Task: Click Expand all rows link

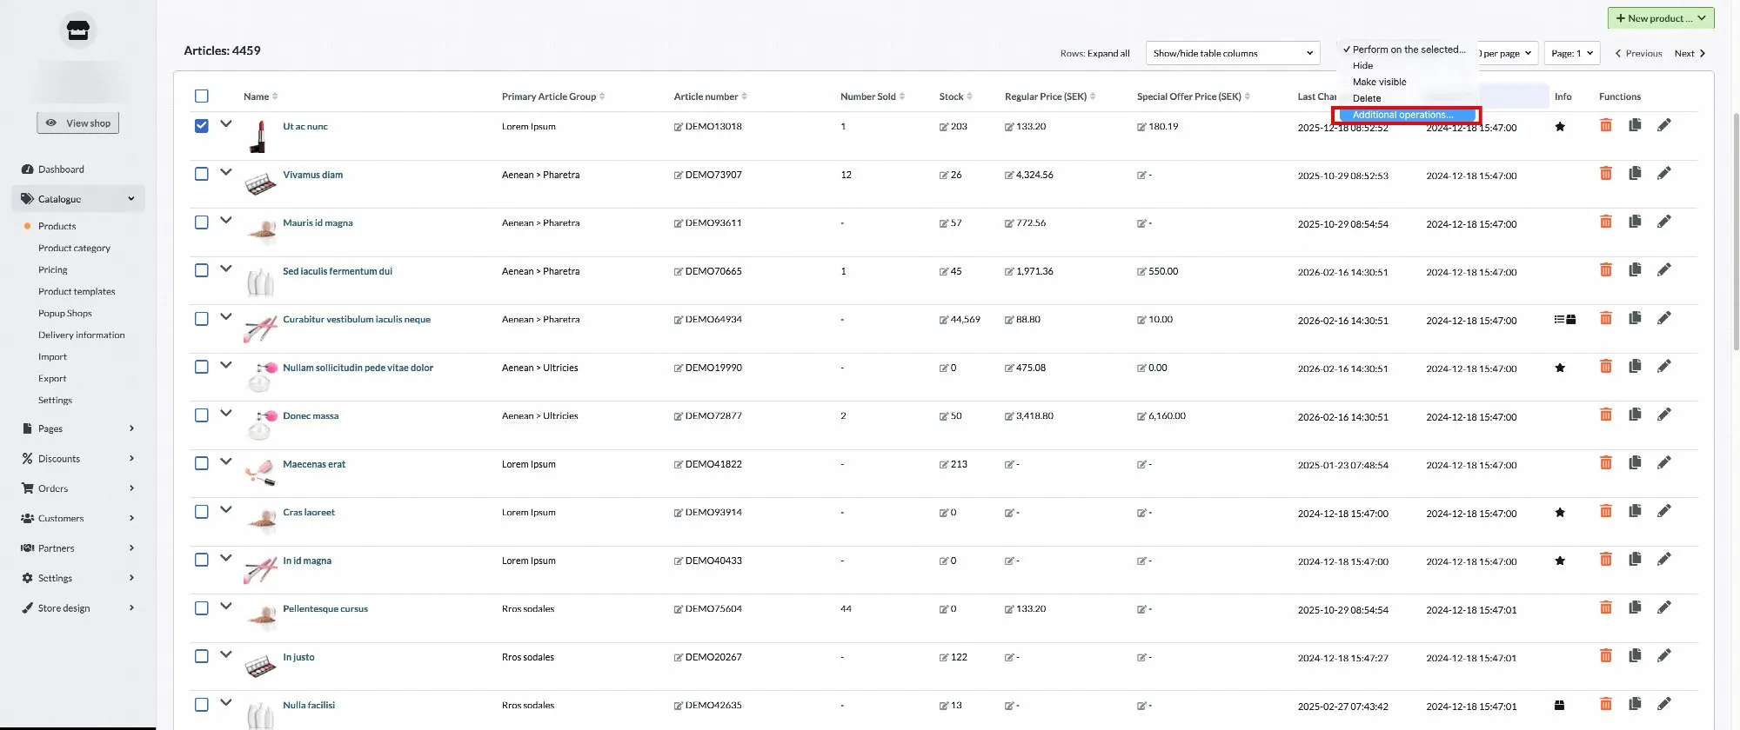Action: (1108, 53)
